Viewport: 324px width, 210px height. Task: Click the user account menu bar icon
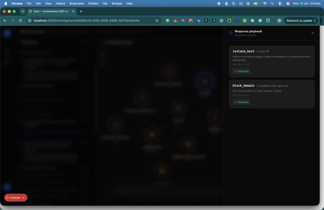(x=248, y=4)
